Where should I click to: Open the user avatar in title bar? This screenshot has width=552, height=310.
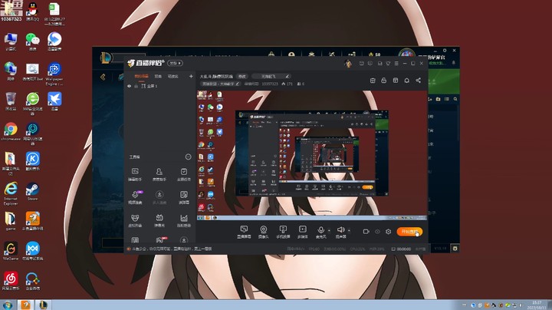click(x=348, y=64)
